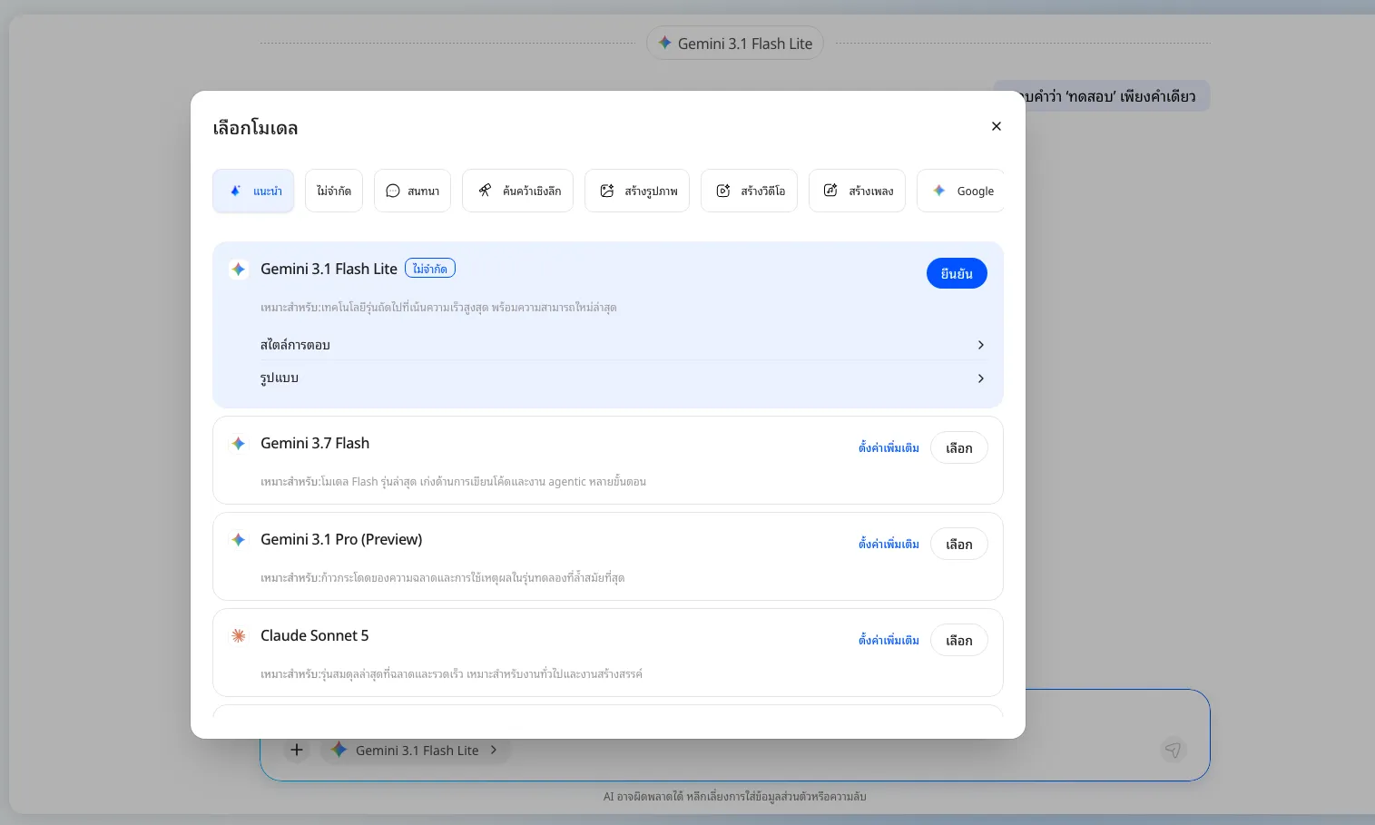The height and width of the screenshot is (825, 1375).
Task: Click the Gemini icon of Gemini 3.1 Pro
Action: click(239, 540)
